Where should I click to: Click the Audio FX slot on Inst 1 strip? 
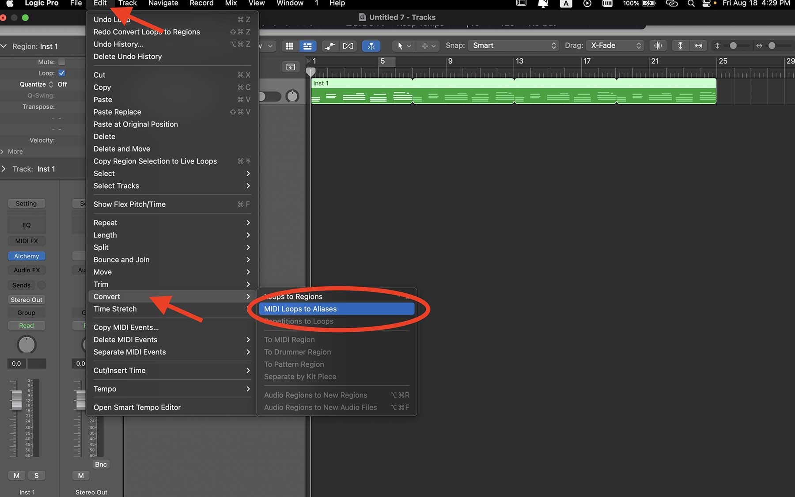(x=26, y=270)
